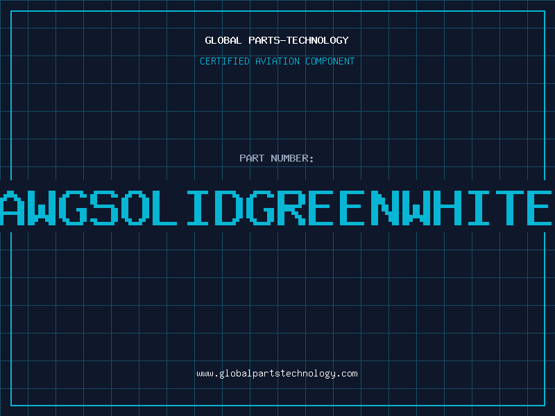Screen dimensions: 555x416
Task: Click the PART NUMBER: label
Action: (277, 158)
